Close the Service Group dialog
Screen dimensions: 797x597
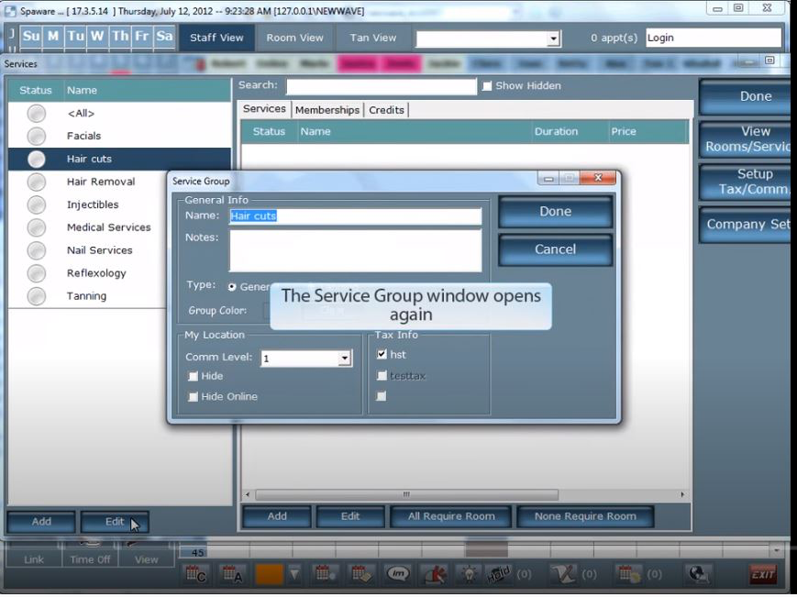coord(598,178)
